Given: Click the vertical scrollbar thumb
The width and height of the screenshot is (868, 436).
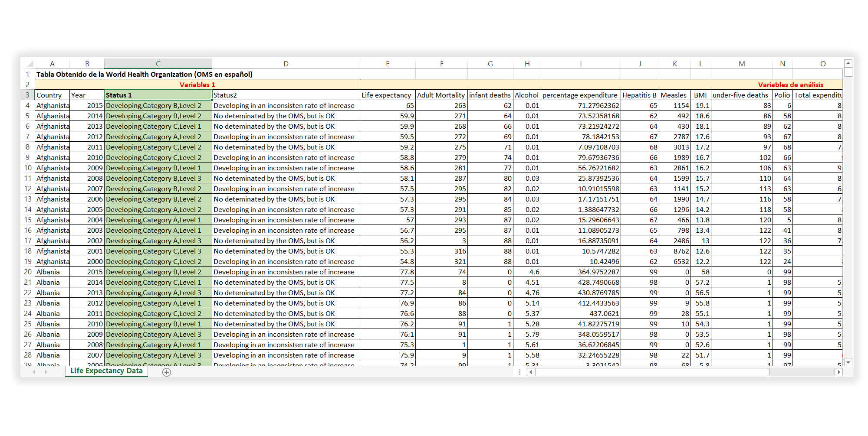Looking at the screenshot, I should tap(848, 72).
